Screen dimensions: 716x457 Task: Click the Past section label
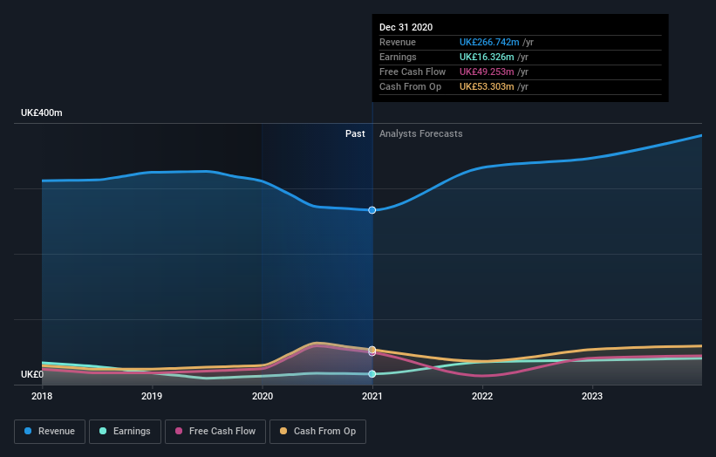[x=355, y=133]
